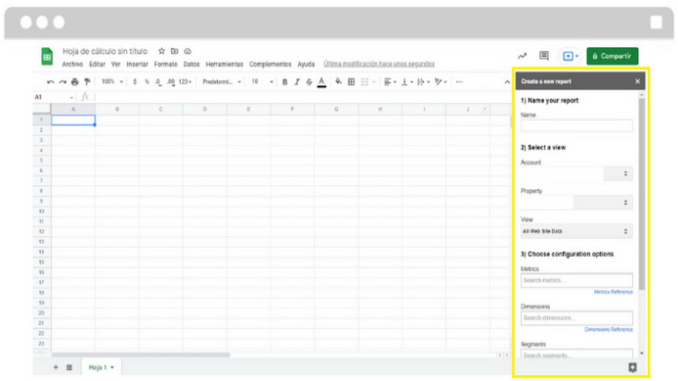Image resolution: width=678 pixels, height=381 pixels.
Task: Open the Insertar menu
Action: tap(137, 64)
